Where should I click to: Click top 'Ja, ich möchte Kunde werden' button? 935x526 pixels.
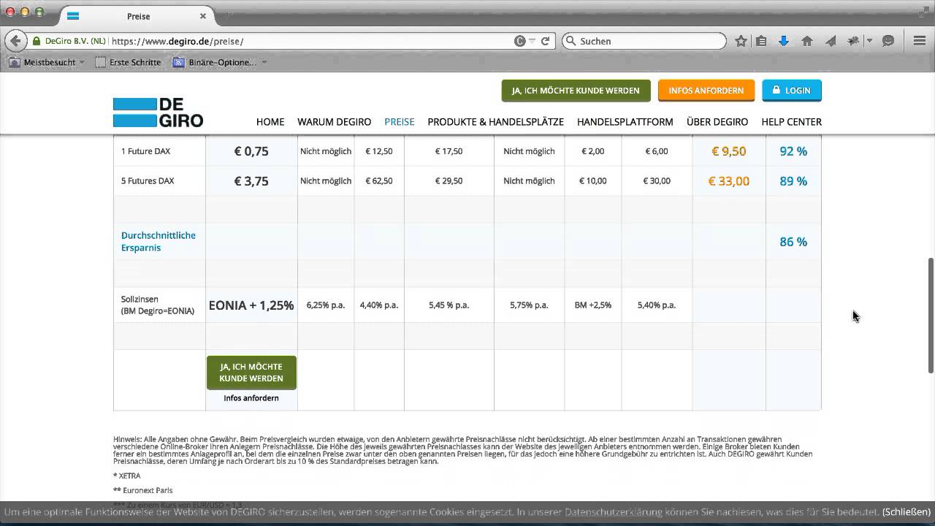tap(576, 91)
